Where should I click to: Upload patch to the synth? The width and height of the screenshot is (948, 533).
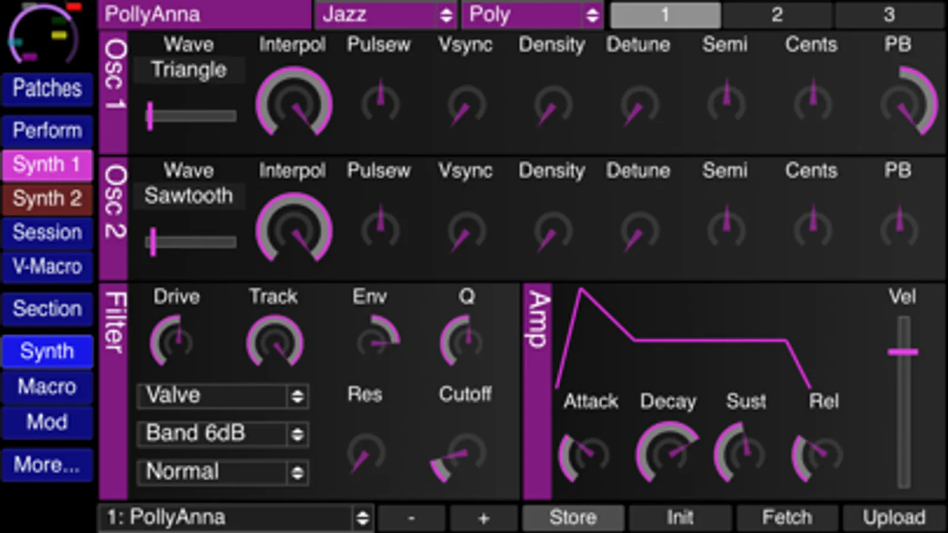coord(894,518)
